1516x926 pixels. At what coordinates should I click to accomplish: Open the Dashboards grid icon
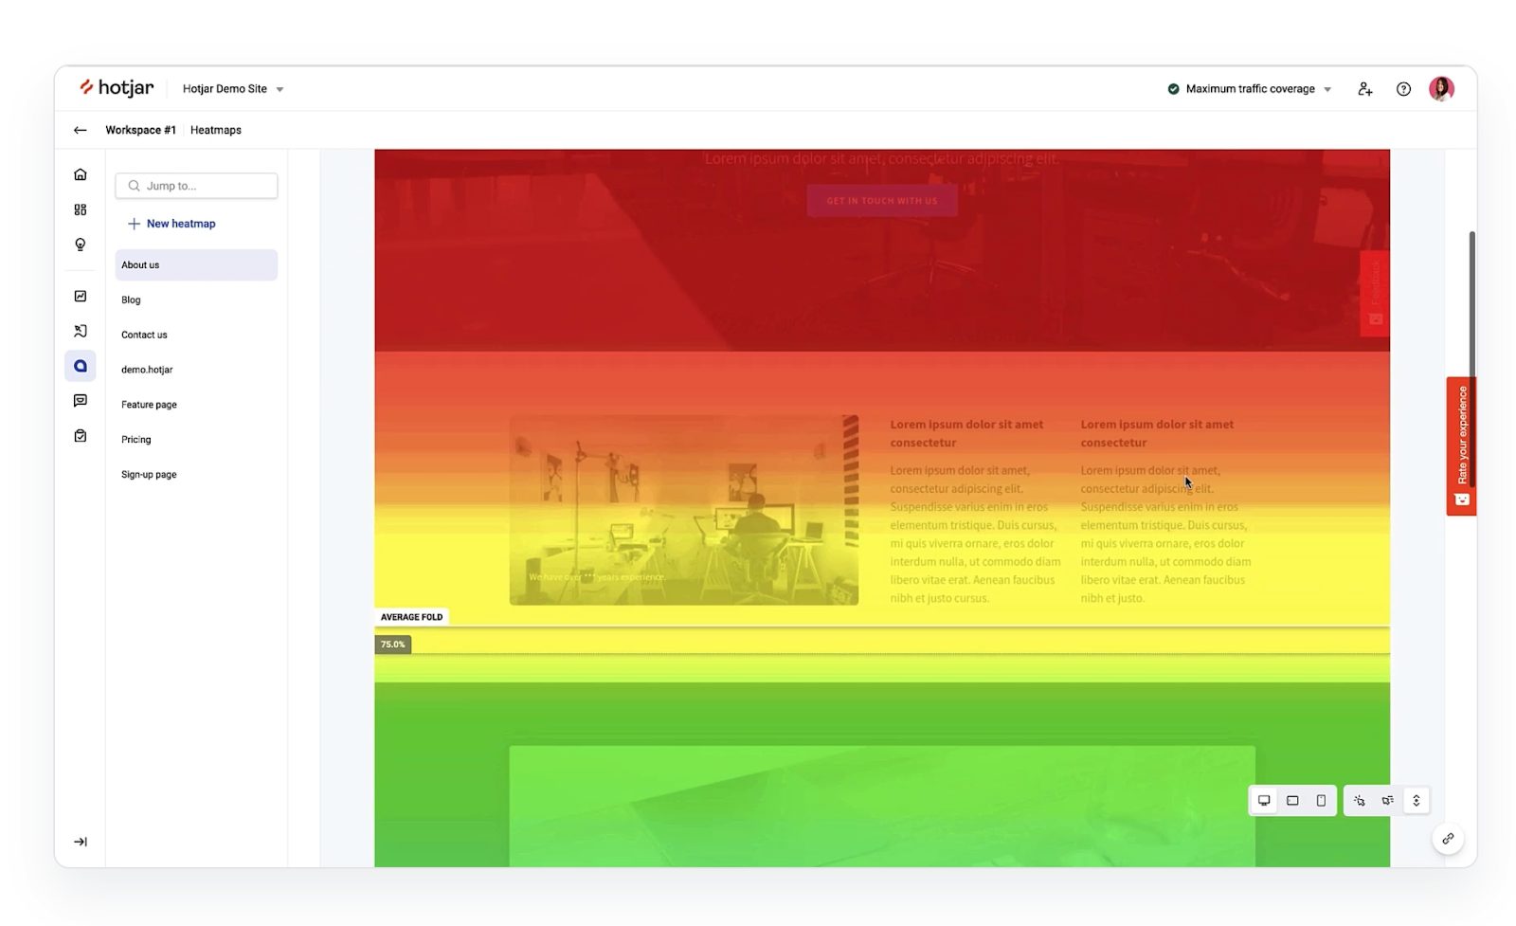pyautogui.click(x=81, y=209)
